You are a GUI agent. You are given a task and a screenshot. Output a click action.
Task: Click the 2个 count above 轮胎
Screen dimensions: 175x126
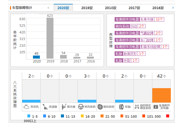click(x=124, y=76)
